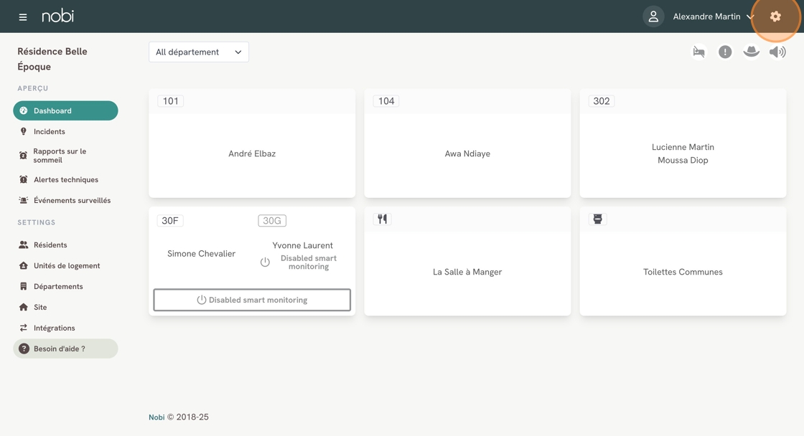The height and width of the screenshot is (436, 804).
Task: Click the crossed-out bed filter icon
Action: 698,52
